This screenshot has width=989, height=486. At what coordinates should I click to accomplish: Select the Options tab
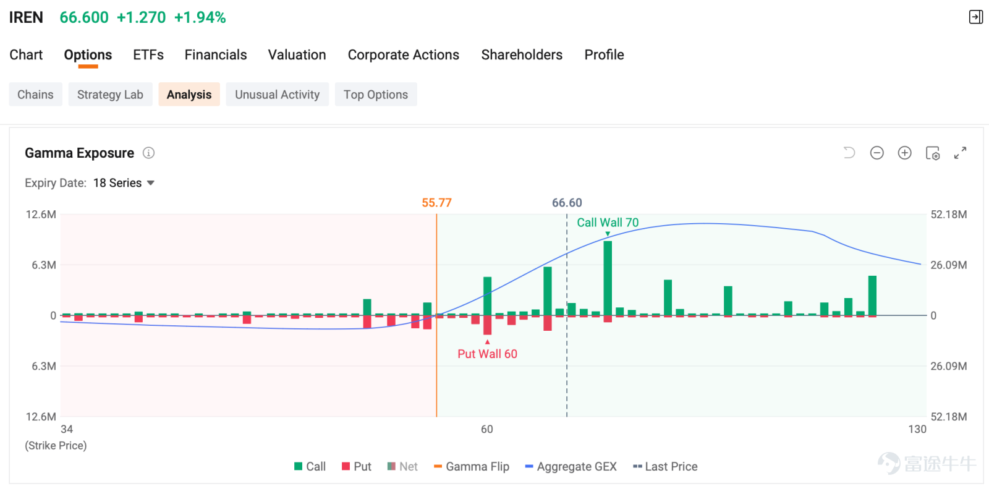(x=88, y=55)
